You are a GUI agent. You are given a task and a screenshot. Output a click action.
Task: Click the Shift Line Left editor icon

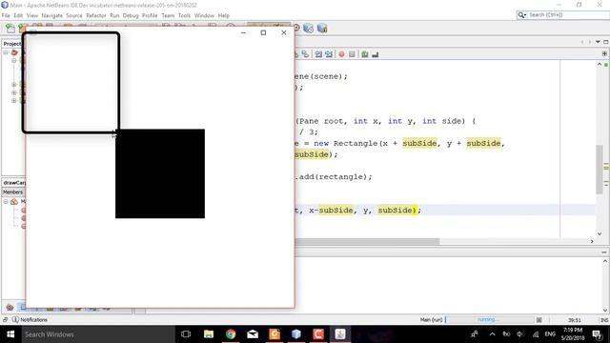[318, 54]
